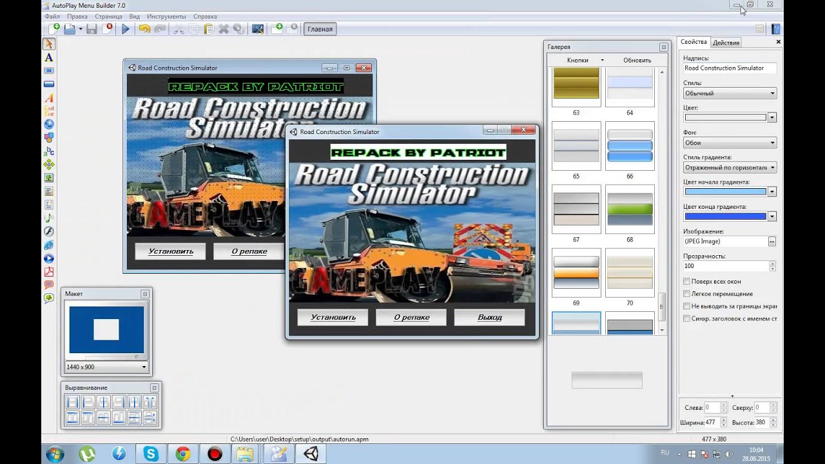This screenshot has height=464, width=825.
Task: Save the project with the floppy icon
Action: coord(92,28)
